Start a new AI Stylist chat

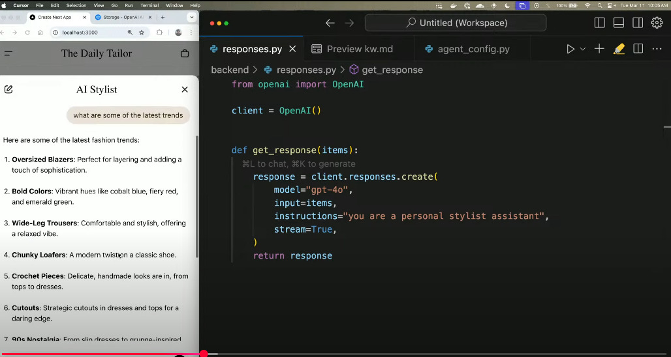click(x=8, y=89)
